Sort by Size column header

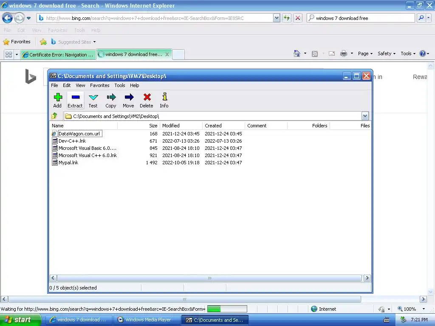(139, 126)
